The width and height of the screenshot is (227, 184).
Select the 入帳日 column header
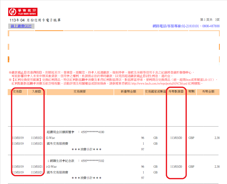click(36, 92)
